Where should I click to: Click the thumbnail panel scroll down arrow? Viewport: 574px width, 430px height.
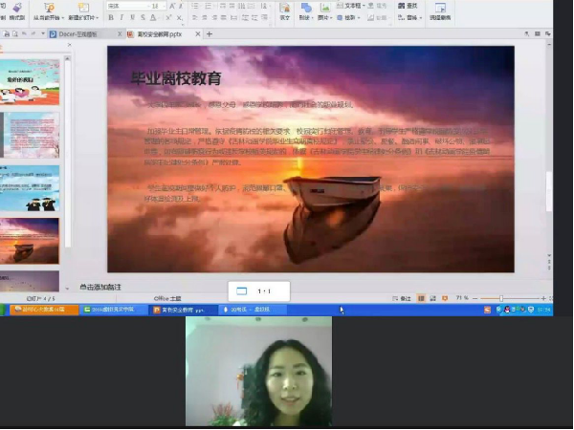(x=67, y=289)
